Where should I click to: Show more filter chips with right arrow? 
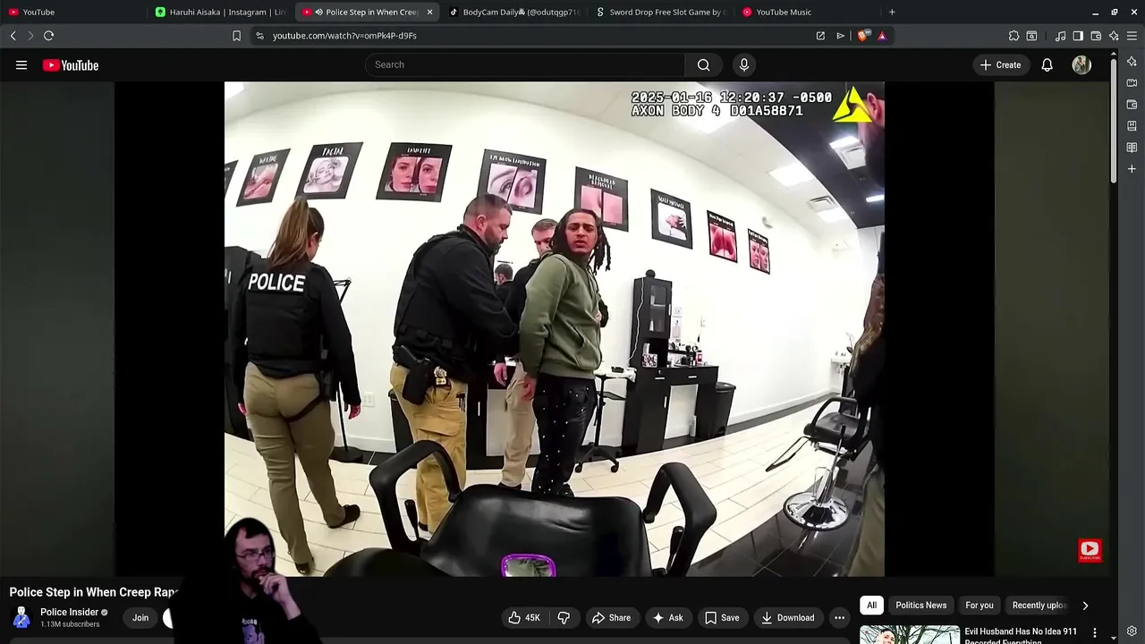(x=1085, y=606)
